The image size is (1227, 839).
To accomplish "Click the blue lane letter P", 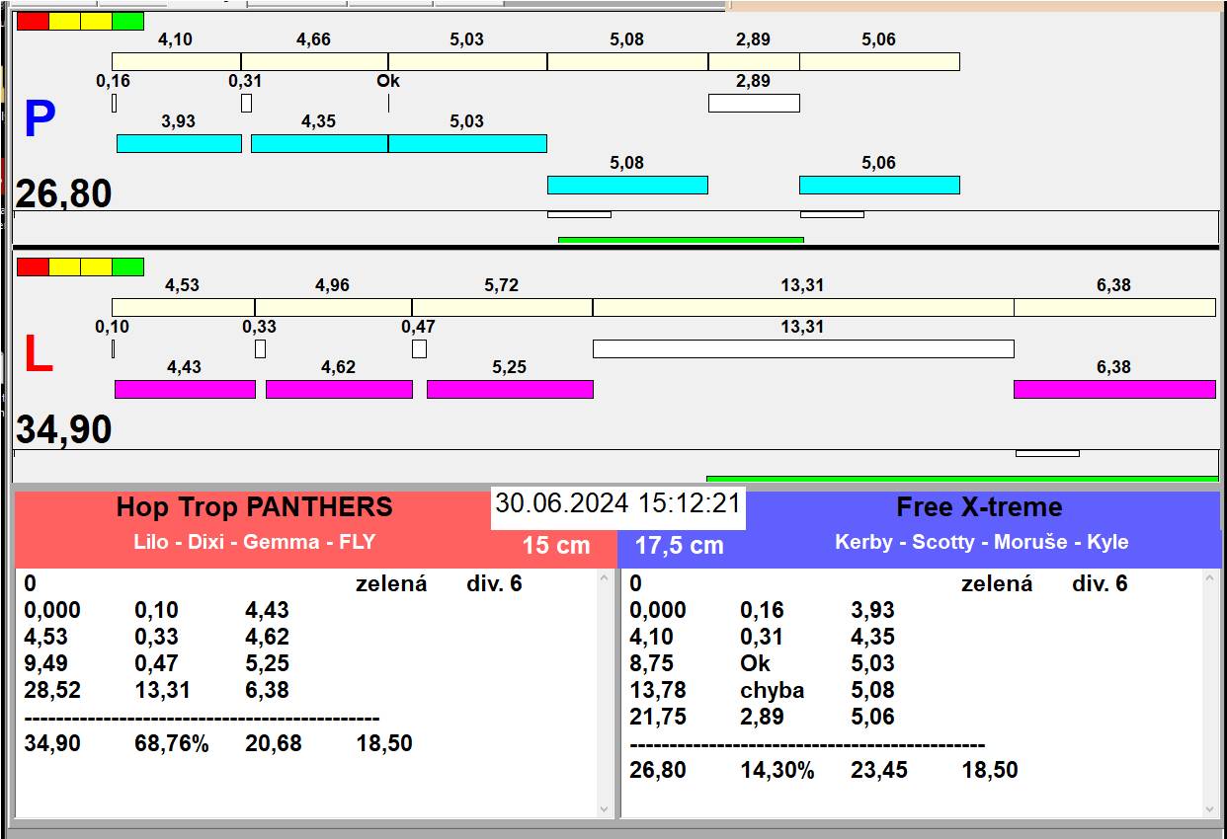I will click(39, 120).
